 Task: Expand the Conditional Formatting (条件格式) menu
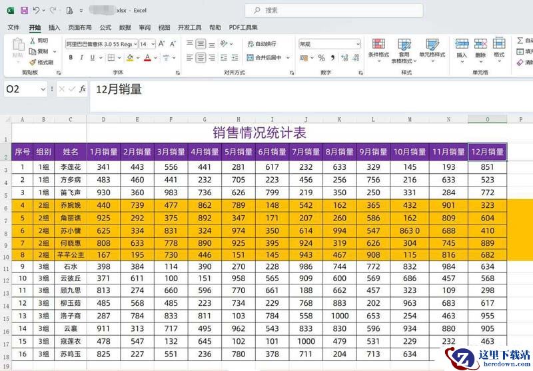(378, 50)
